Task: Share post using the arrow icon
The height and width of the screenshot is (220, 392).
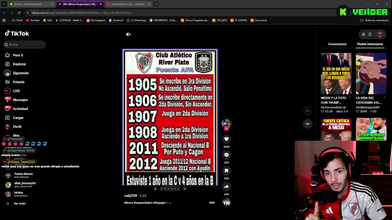Action: click(226, 187)
